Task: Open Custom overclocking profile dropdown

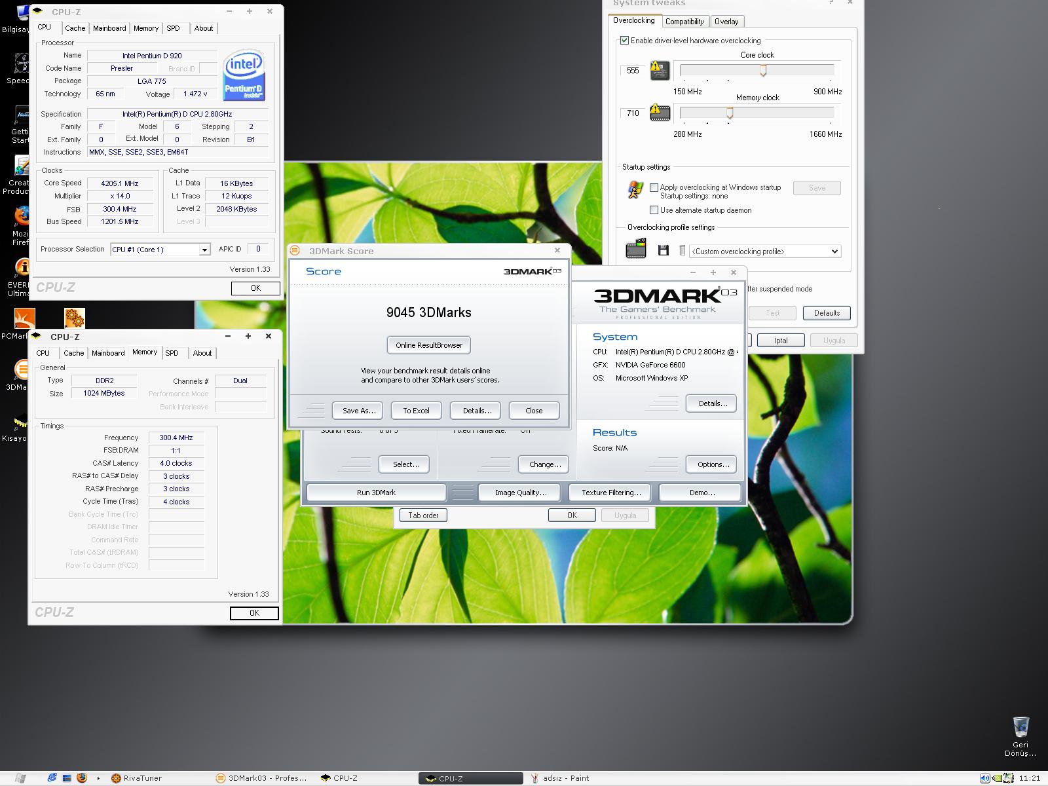Action: (765, 251)
